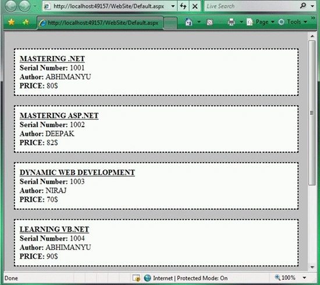The image size is (320, 285).
Task: Click Author DEEPAK text
Action: point(47,133)
